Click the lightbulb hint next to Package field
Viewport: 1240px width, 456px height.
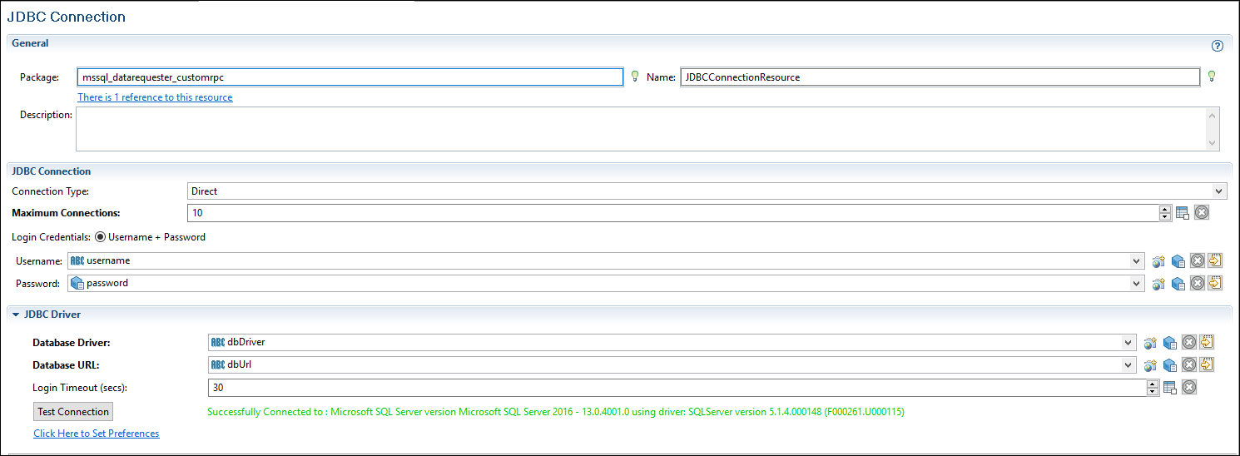coord(635,77)
